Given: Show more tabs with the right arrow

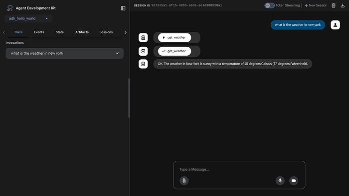Looking at the screenshot, I should 125,32.
